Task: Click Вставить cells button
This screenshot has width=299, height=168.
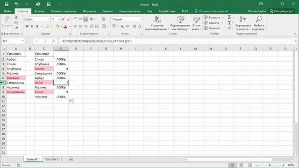Action: pos(214,17)
